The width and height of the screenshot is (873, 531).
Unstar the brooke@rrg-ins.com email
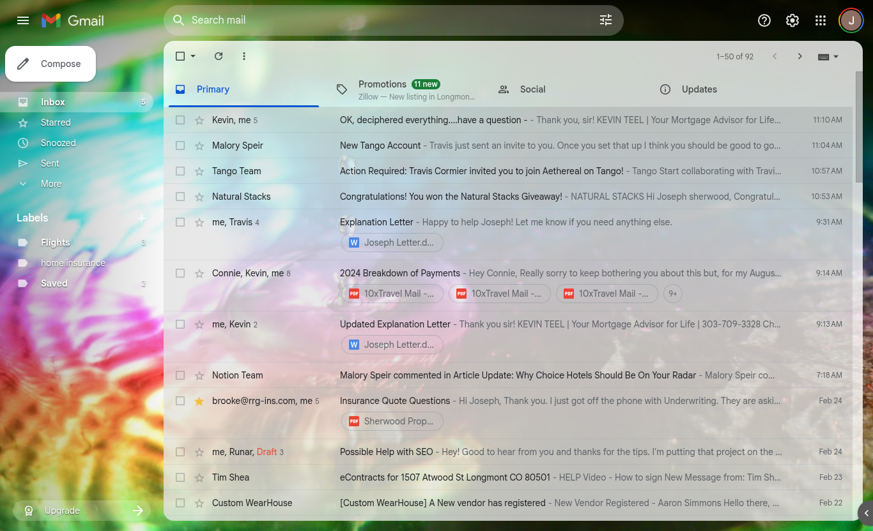click(199, 401)
